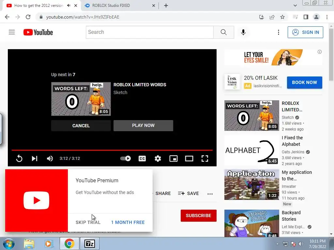The image size is (334, 250).
Task: Click page vertical scrollbar
Action: click(331, 54)
